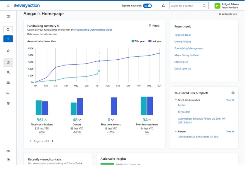Collapse the Reports section
Screen dimensions: 246x169
coord(176,132)
